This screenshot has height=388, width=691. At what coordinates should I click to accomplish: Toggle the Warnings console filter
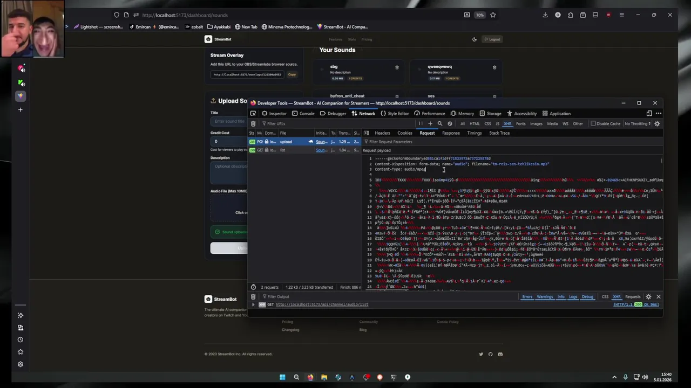click(x=545, y=297)
